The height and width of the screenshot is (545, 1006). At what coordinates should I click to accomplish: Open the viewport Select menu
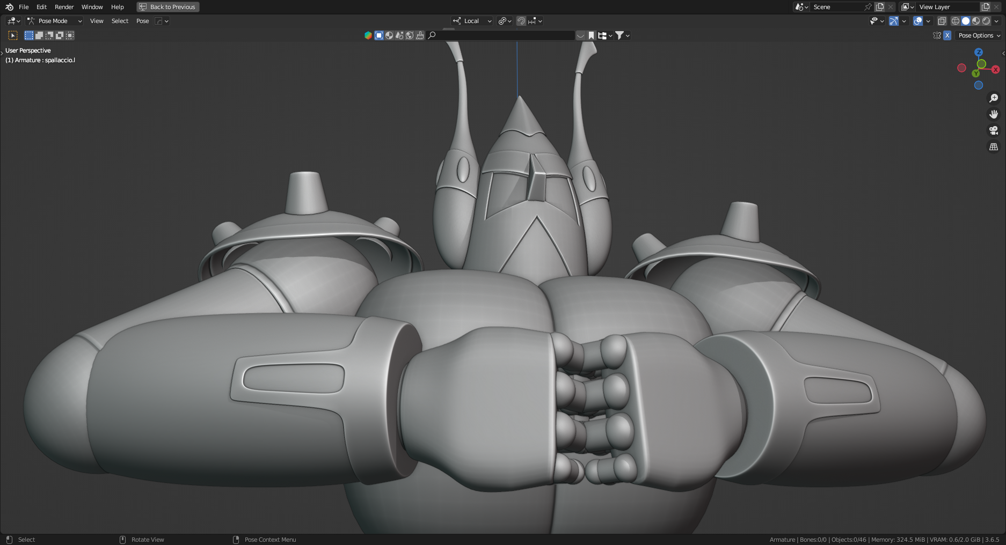point(120,21)
